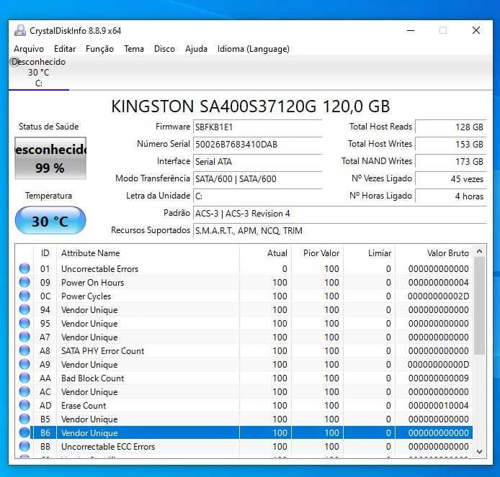Click the status orb for SATA PHY Error Count
500x477 pixels.
point(24,350)
